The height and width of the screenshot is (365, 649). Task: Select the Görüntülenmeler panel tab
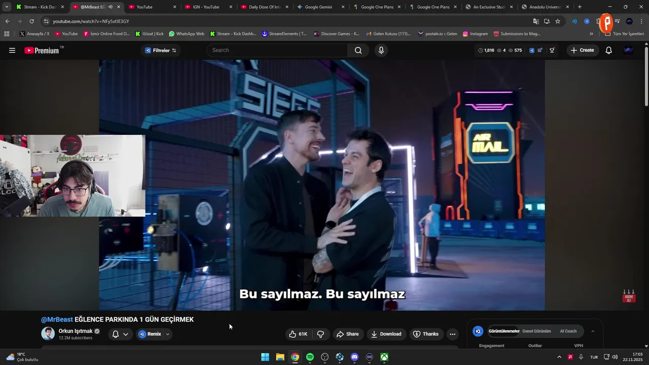[x=504, y=331]
